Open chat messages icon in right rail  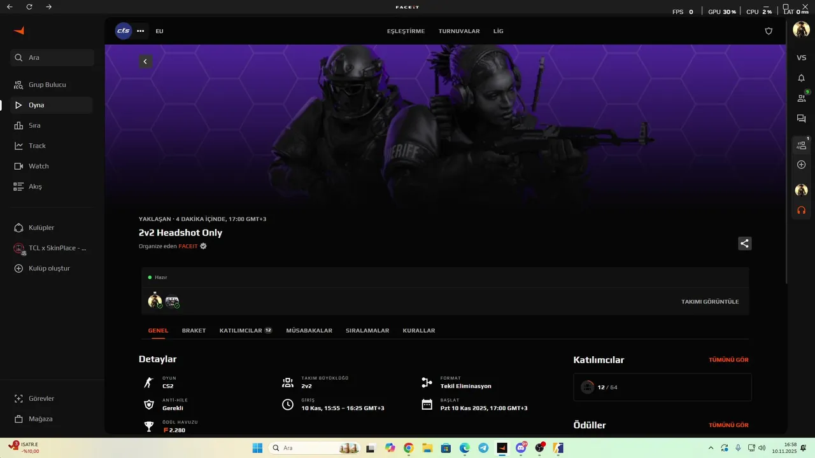[x=802, y=118]
